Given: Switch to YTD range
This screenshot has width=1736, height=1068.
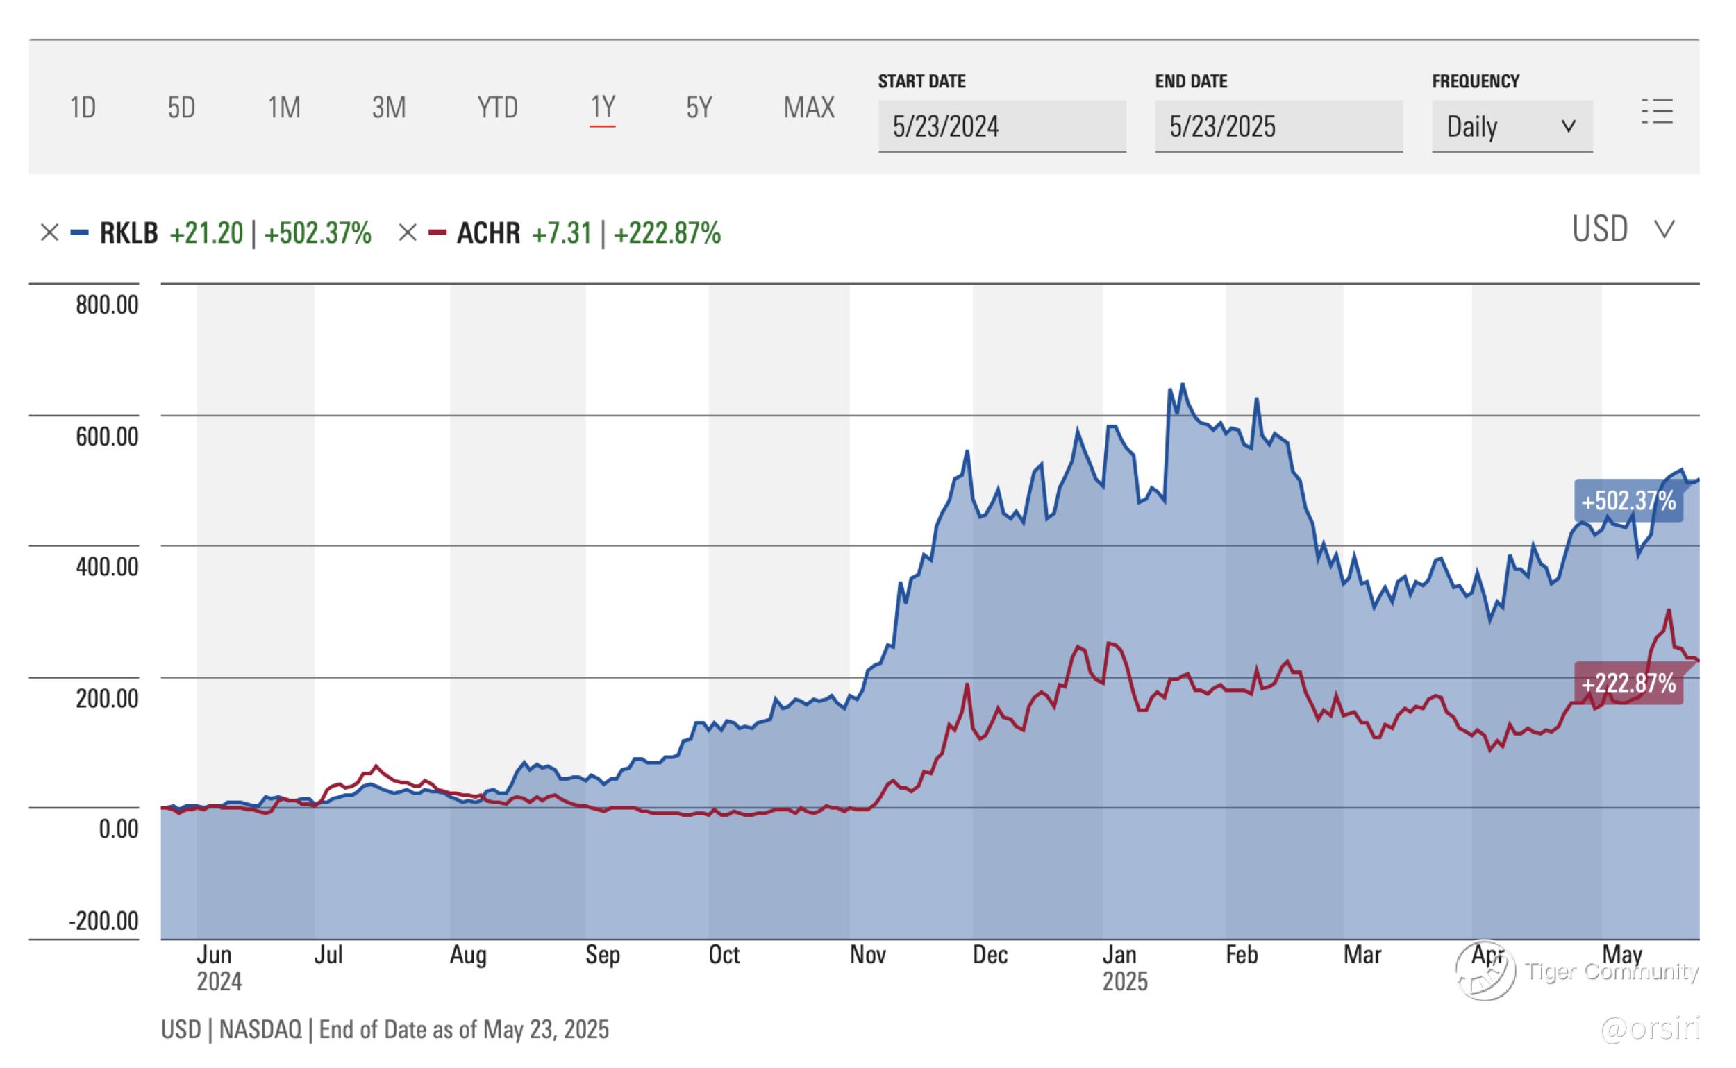Looking at the screenshot, I should pyautogui.click(x=498, y=108).
